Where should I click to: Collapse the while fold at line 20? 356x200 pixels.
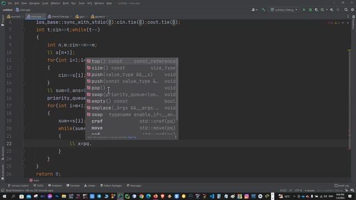coord(23,128)
